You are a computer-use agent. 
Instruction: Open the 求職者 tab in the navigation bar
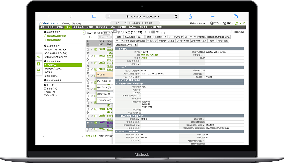tap(90, 27)
